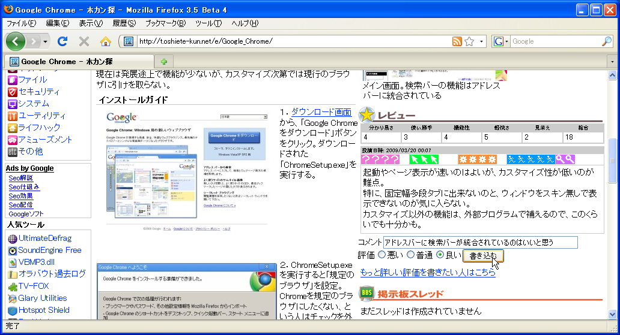Click the アミューズメント icon in sidebar
This screenshot has width=620, height=335.
point(12,140)
